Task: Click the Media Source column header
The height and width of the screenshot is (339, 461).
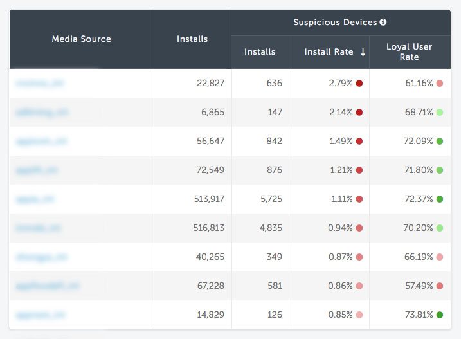Action: (82, 39)
